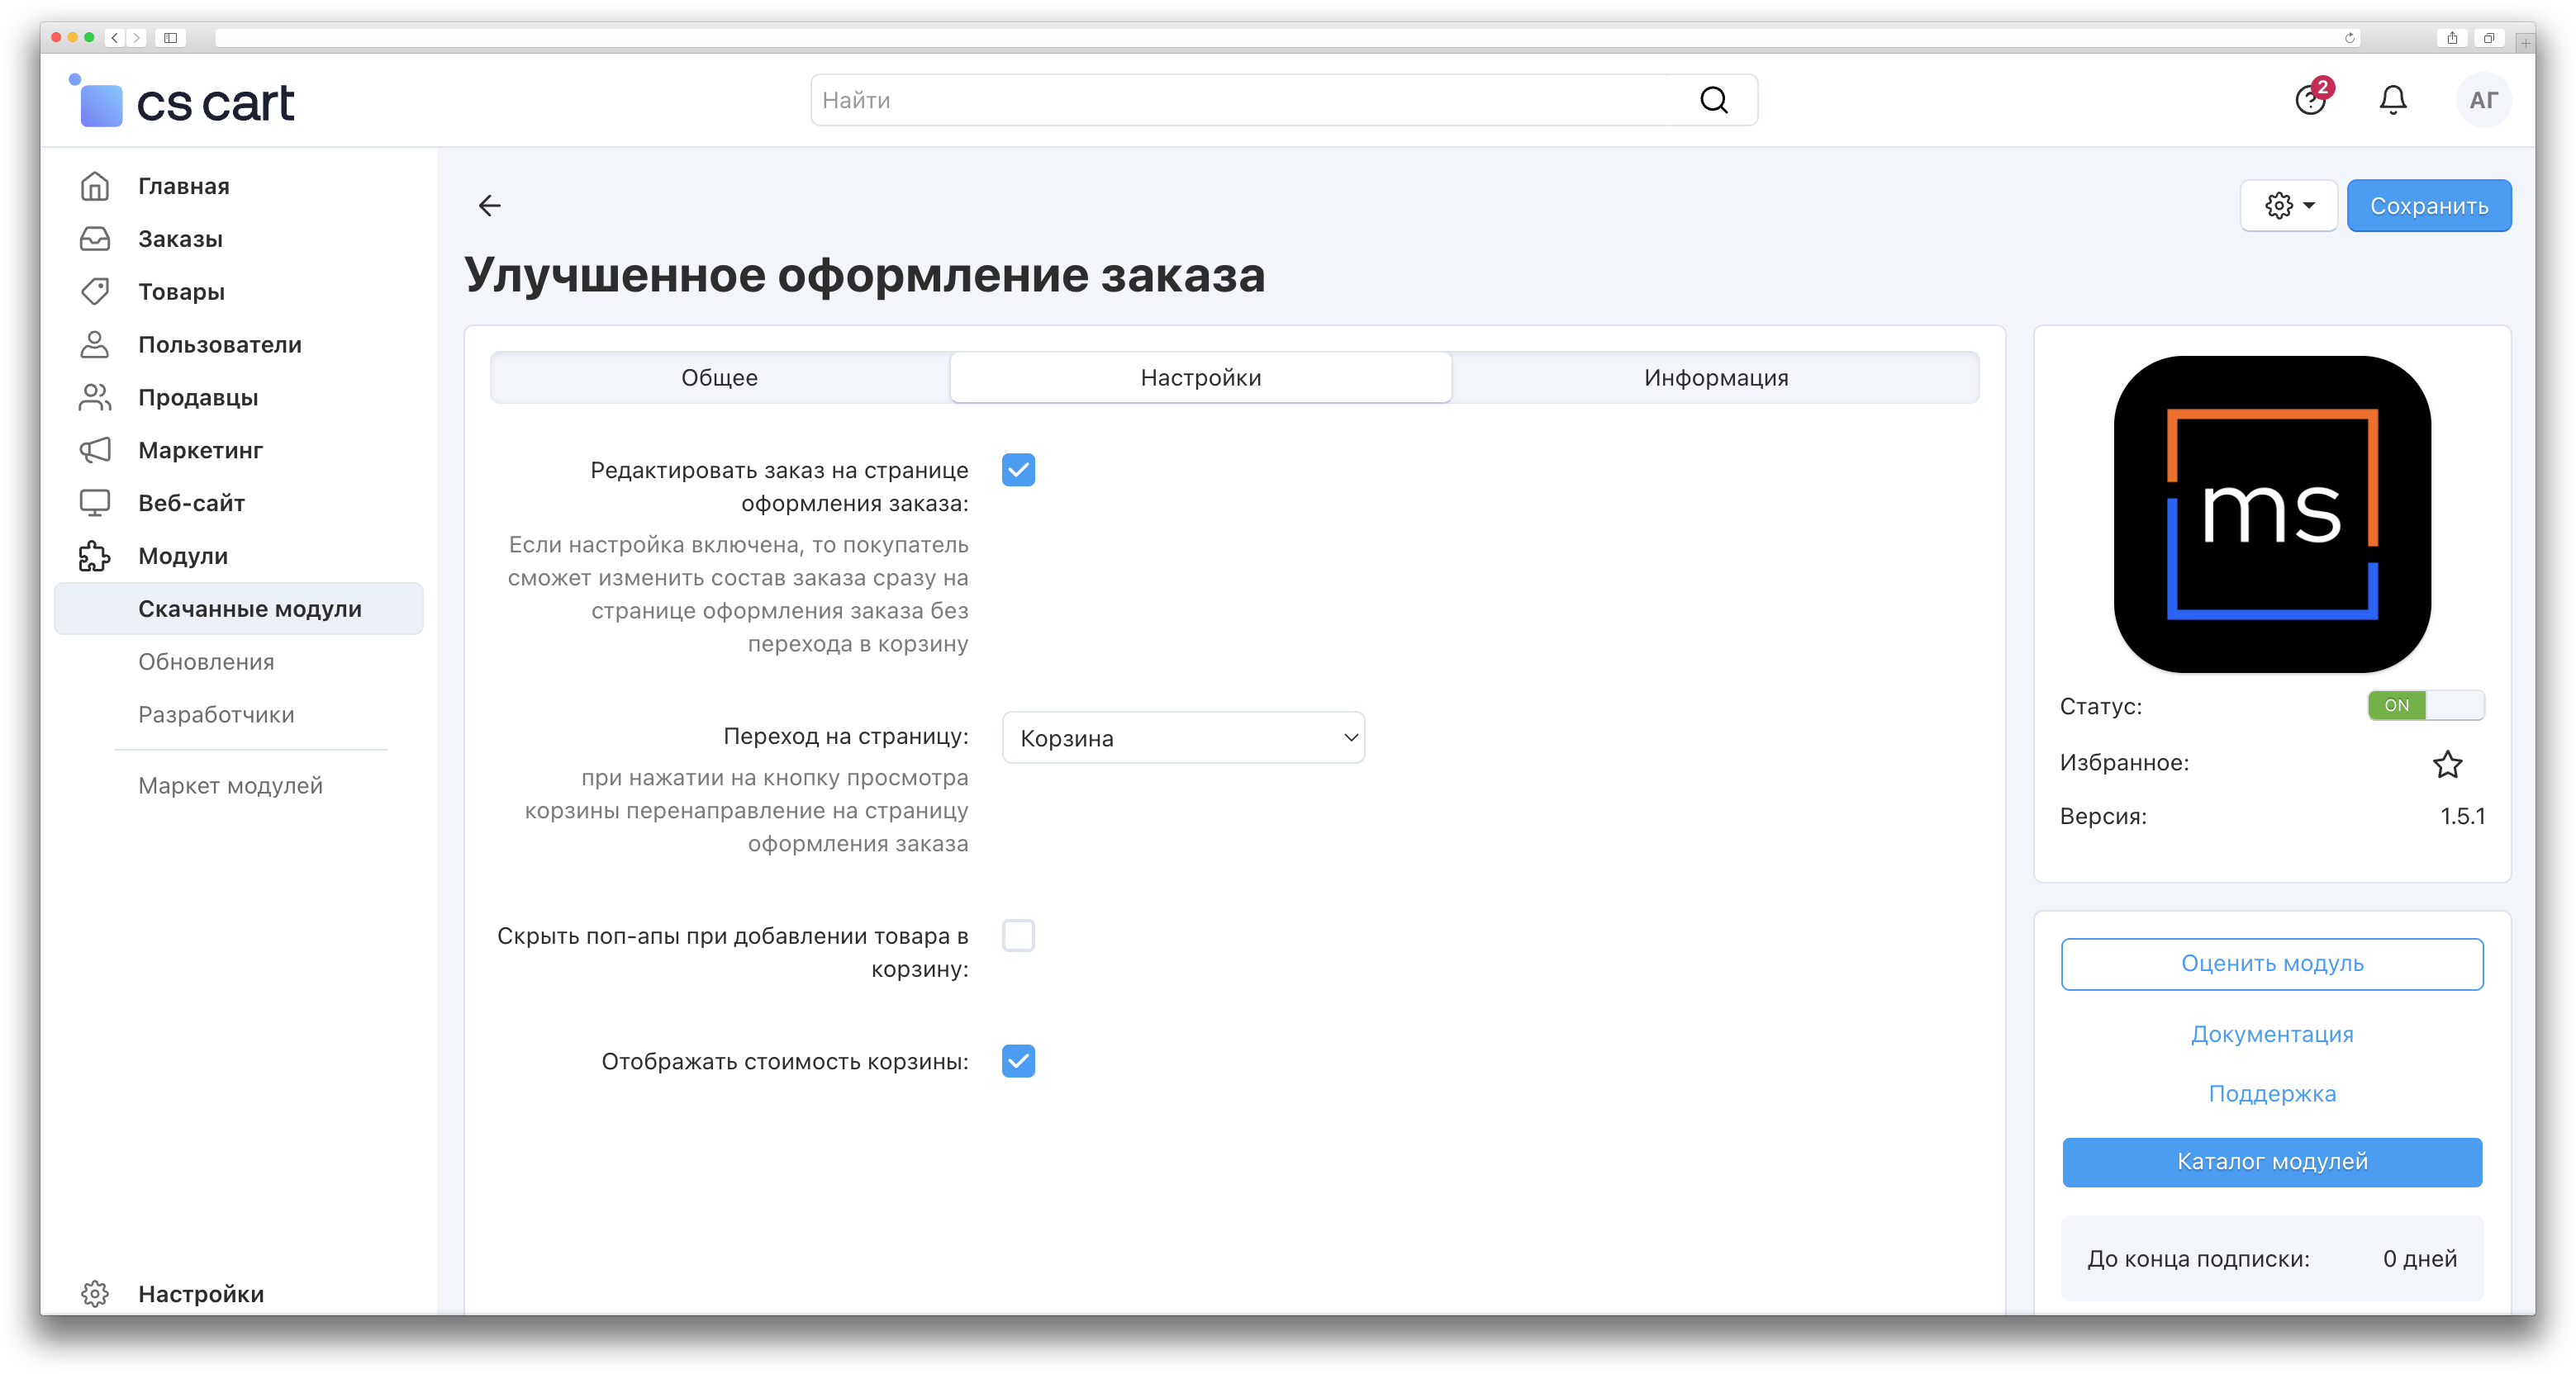Screen dimensions: 2576x1374
Task: Click the search magnifier icon
Action: coord(1713,100)
